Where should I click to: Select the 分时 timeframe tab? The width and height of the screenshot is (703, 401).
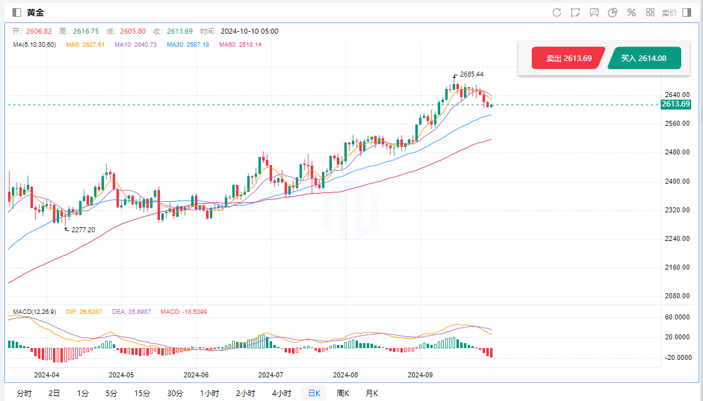coord(24,393)
